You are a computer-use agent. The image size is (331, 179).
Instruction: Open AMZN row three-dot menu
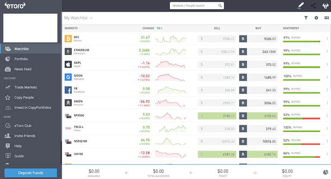pos(327,103)
